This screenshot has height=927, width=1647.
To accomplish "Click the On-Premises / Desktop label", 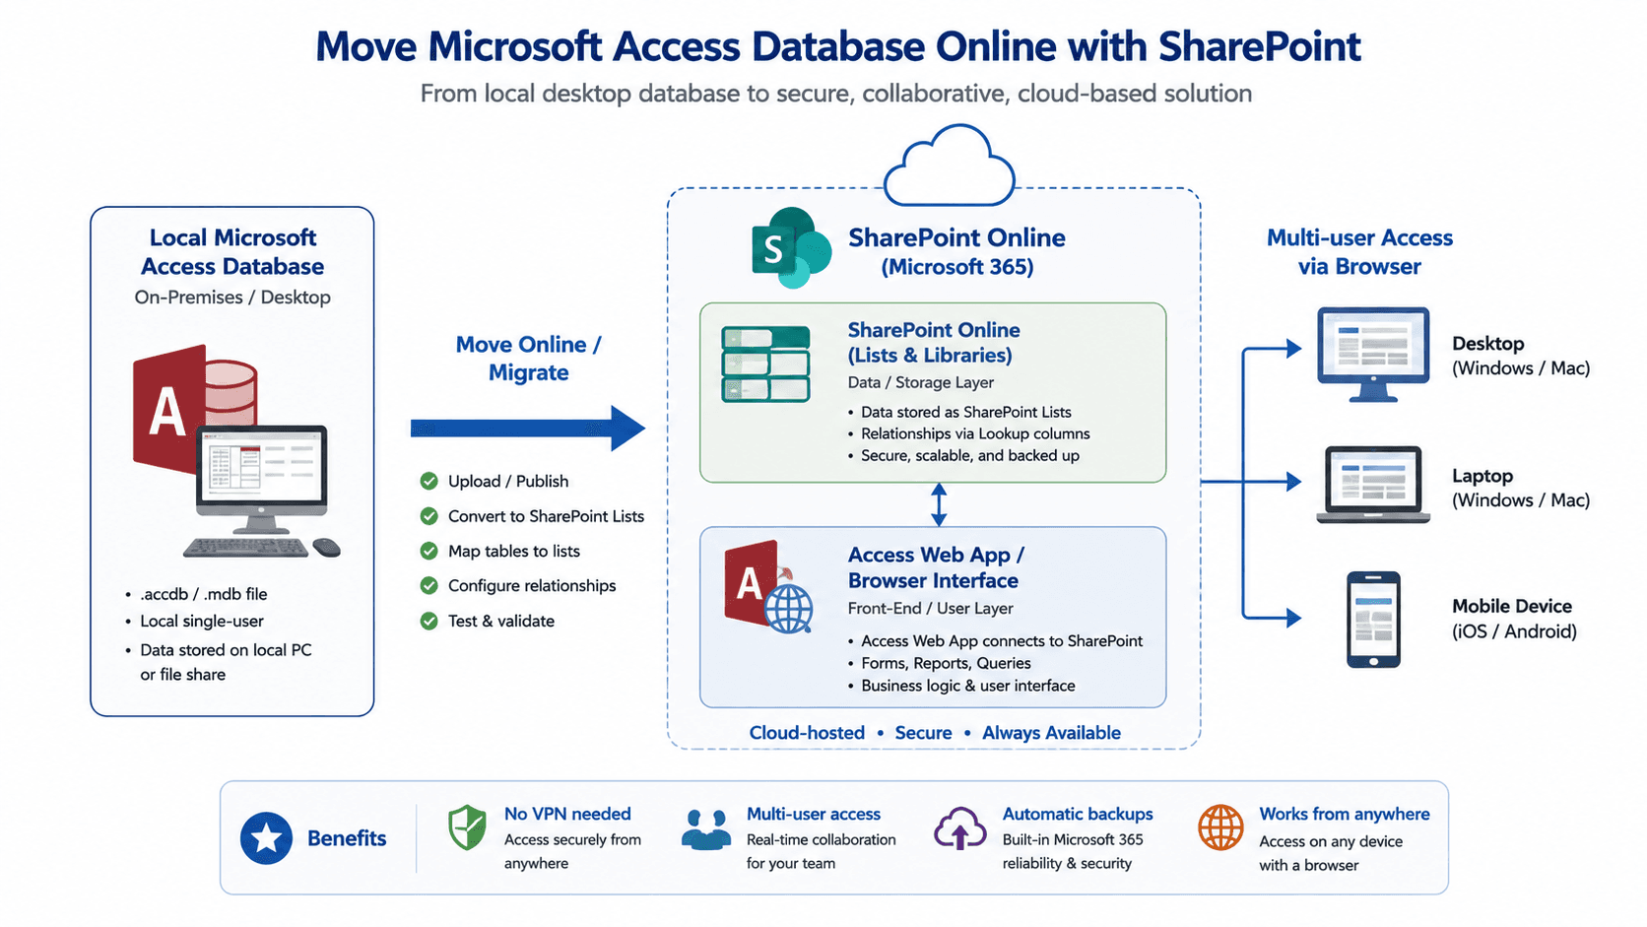I will click(x=232, y=298).
